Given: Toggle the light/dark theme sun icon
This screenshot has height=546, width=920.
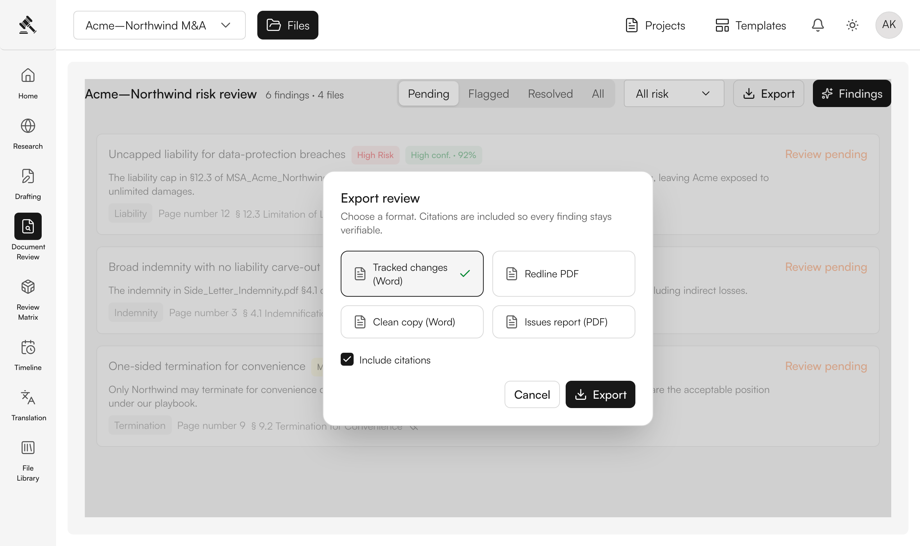Looking at the screenshot, I should [852, 25].
